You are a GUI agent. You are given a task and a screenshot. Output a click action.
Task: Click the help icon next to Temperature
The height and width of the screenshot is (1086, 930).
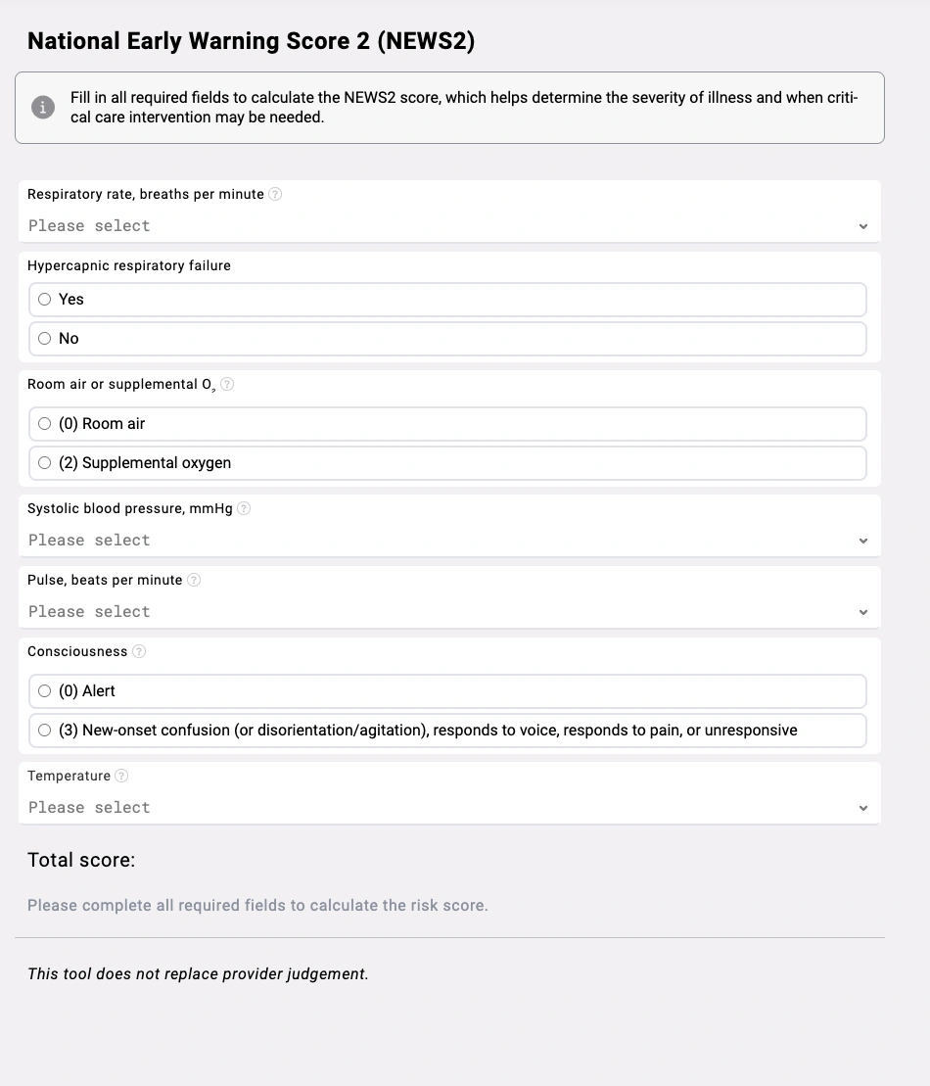(x=121, y=776)
